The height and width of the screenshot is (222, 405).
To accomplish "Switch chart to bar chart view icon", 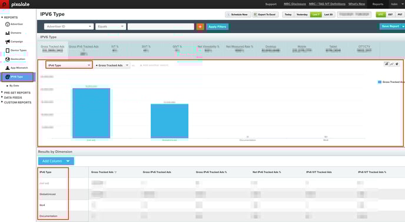I will 386,63.
